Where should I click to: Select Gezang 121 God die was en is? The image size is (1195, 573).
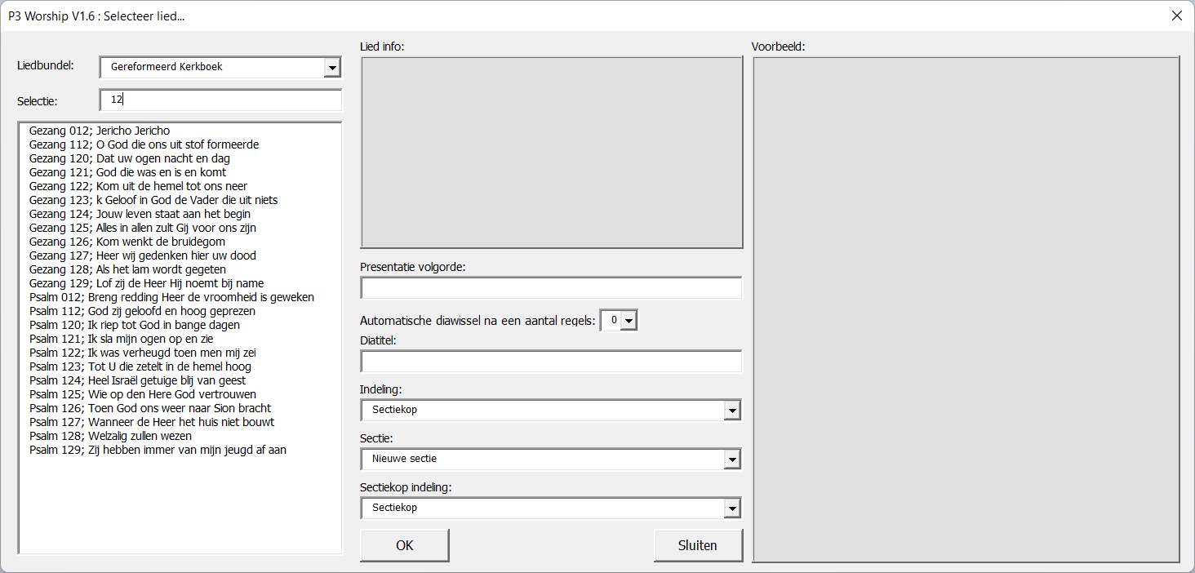[127, 172]
